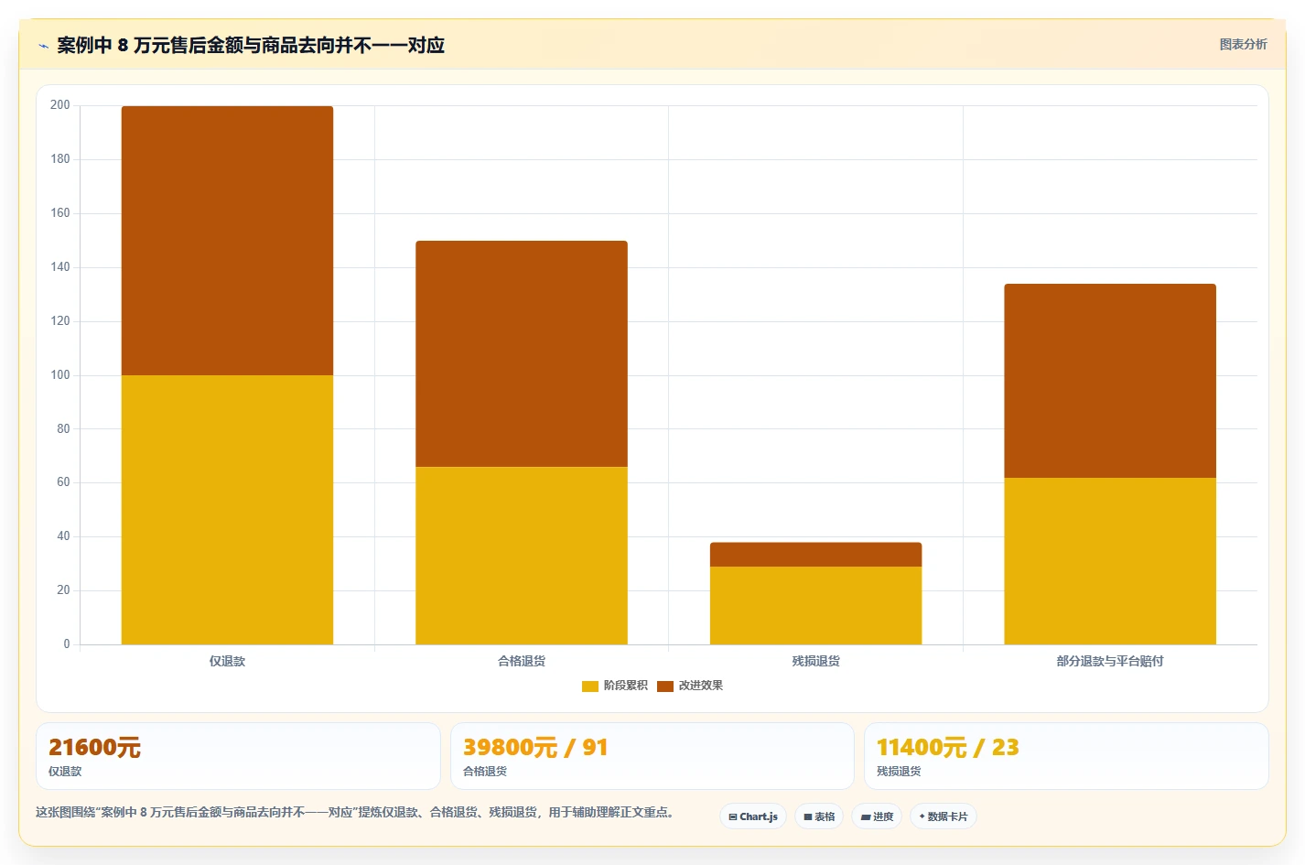Click the chart title 案例中 8 万元售后金额

coord(251,46)
